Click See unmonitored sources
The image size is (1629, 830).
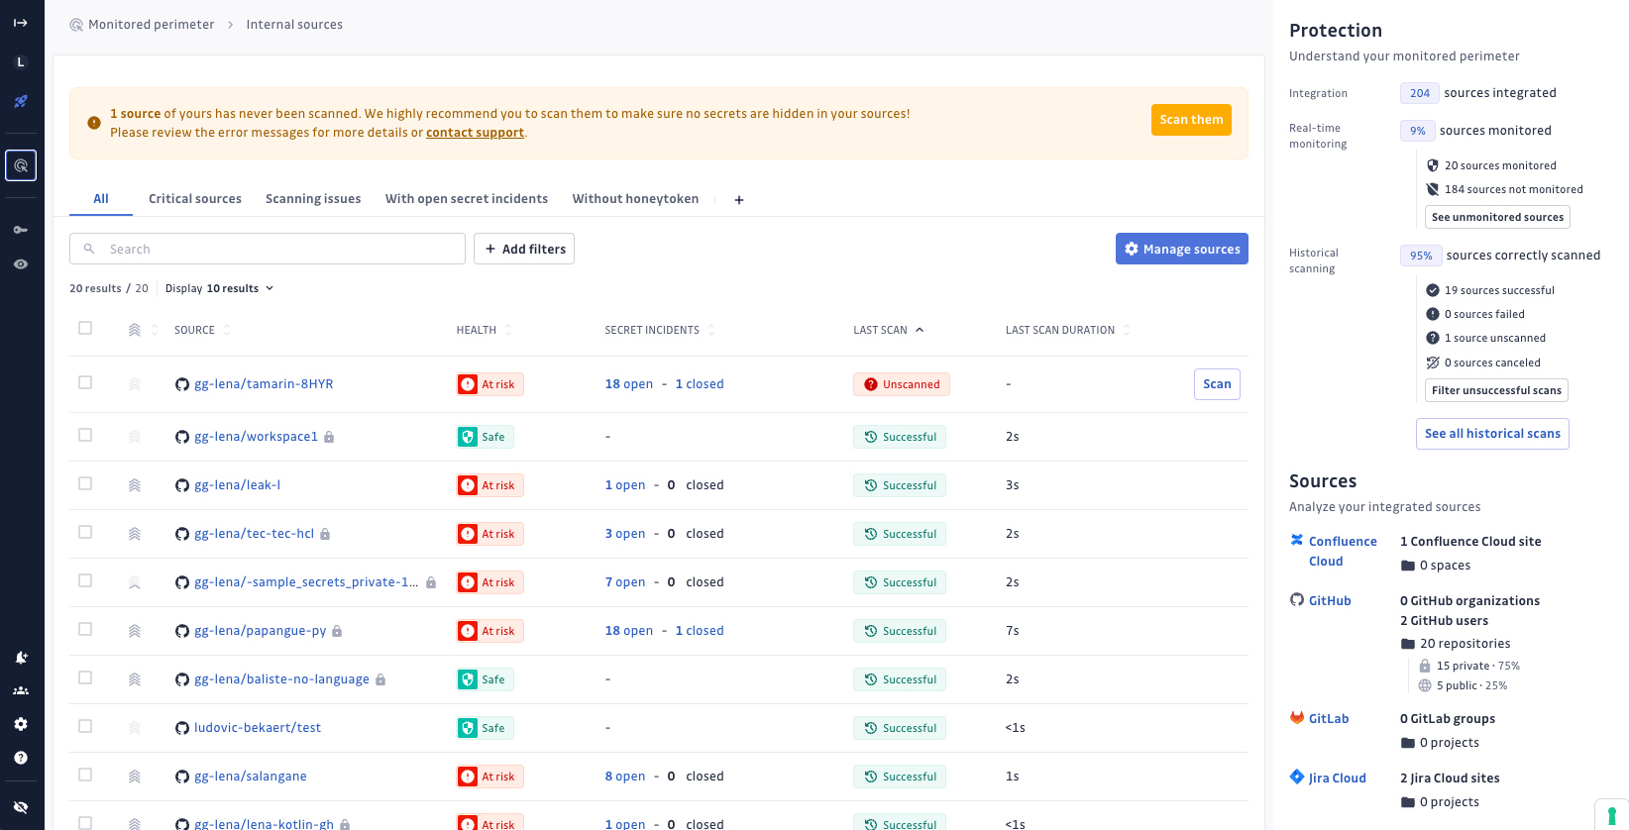(x=1497, y=217)
